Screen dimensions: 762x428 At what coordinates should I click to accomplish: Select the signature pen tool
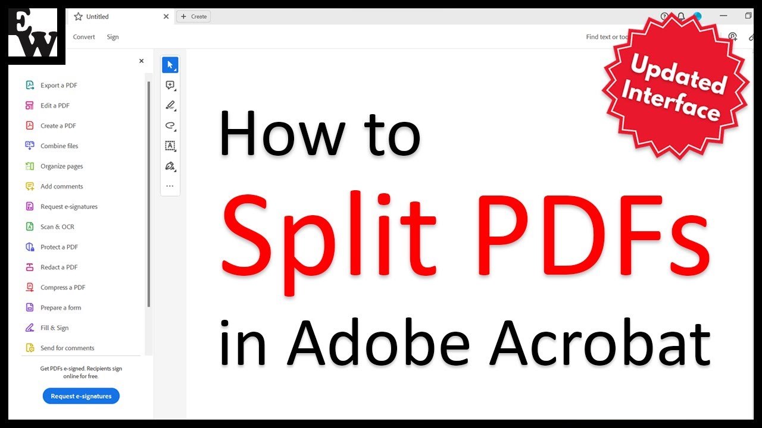coord(170,166)
